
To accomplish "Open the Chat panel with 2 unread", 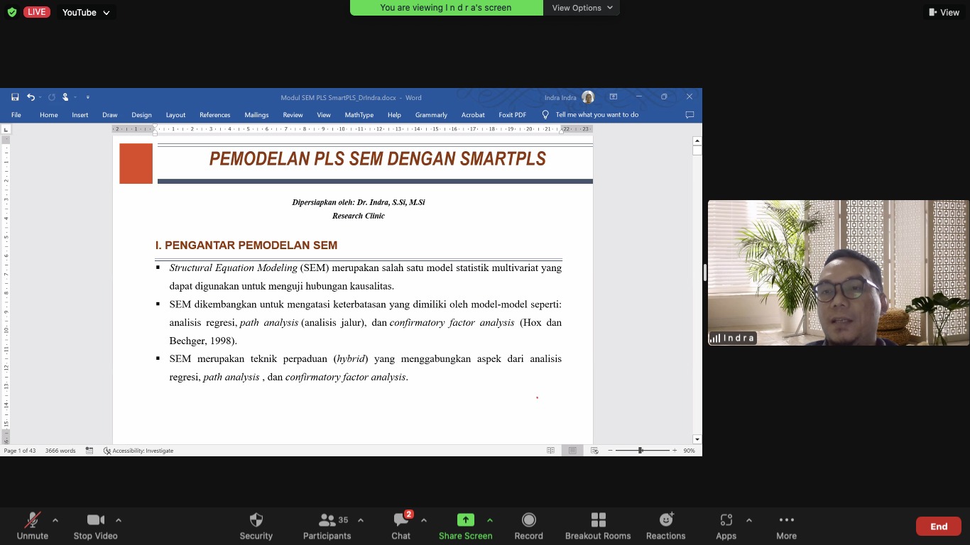I will pos(401,527).
